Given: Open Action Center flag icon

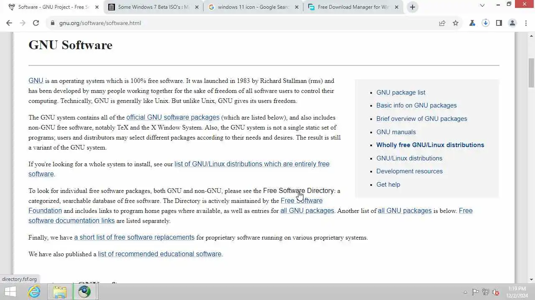Looking at the screenshot, I should click(475, 292).
